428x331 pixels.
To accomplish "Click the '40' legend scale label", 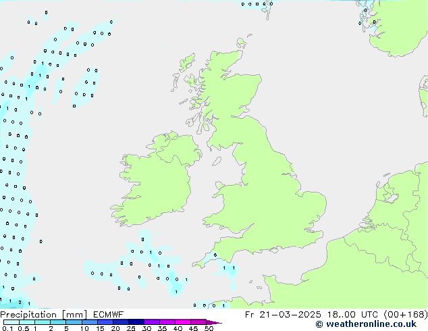I will point(178,328).
